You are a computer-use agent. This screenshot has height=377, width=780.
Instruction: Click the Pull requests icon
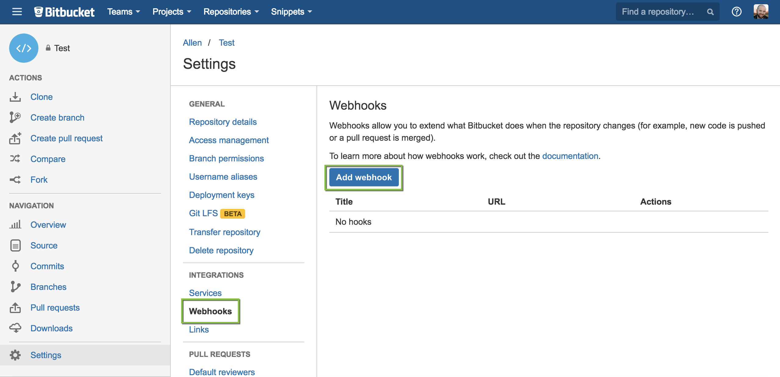(x=15, y=307)
